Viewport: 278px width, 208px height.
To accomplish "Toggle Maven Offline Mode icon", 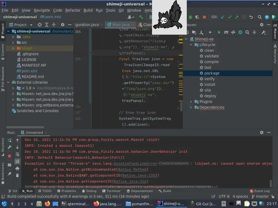I will tap(233, 32).
